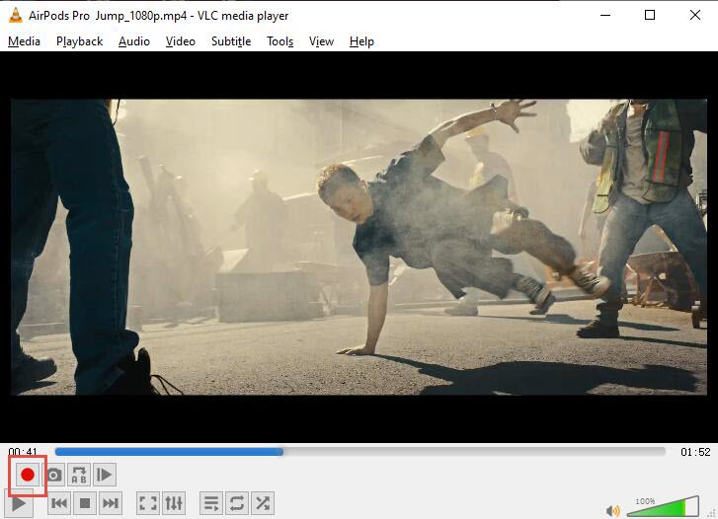This screenshot has height=519, width=718.
Task: Click the Play button
Action: click(19, 503)
